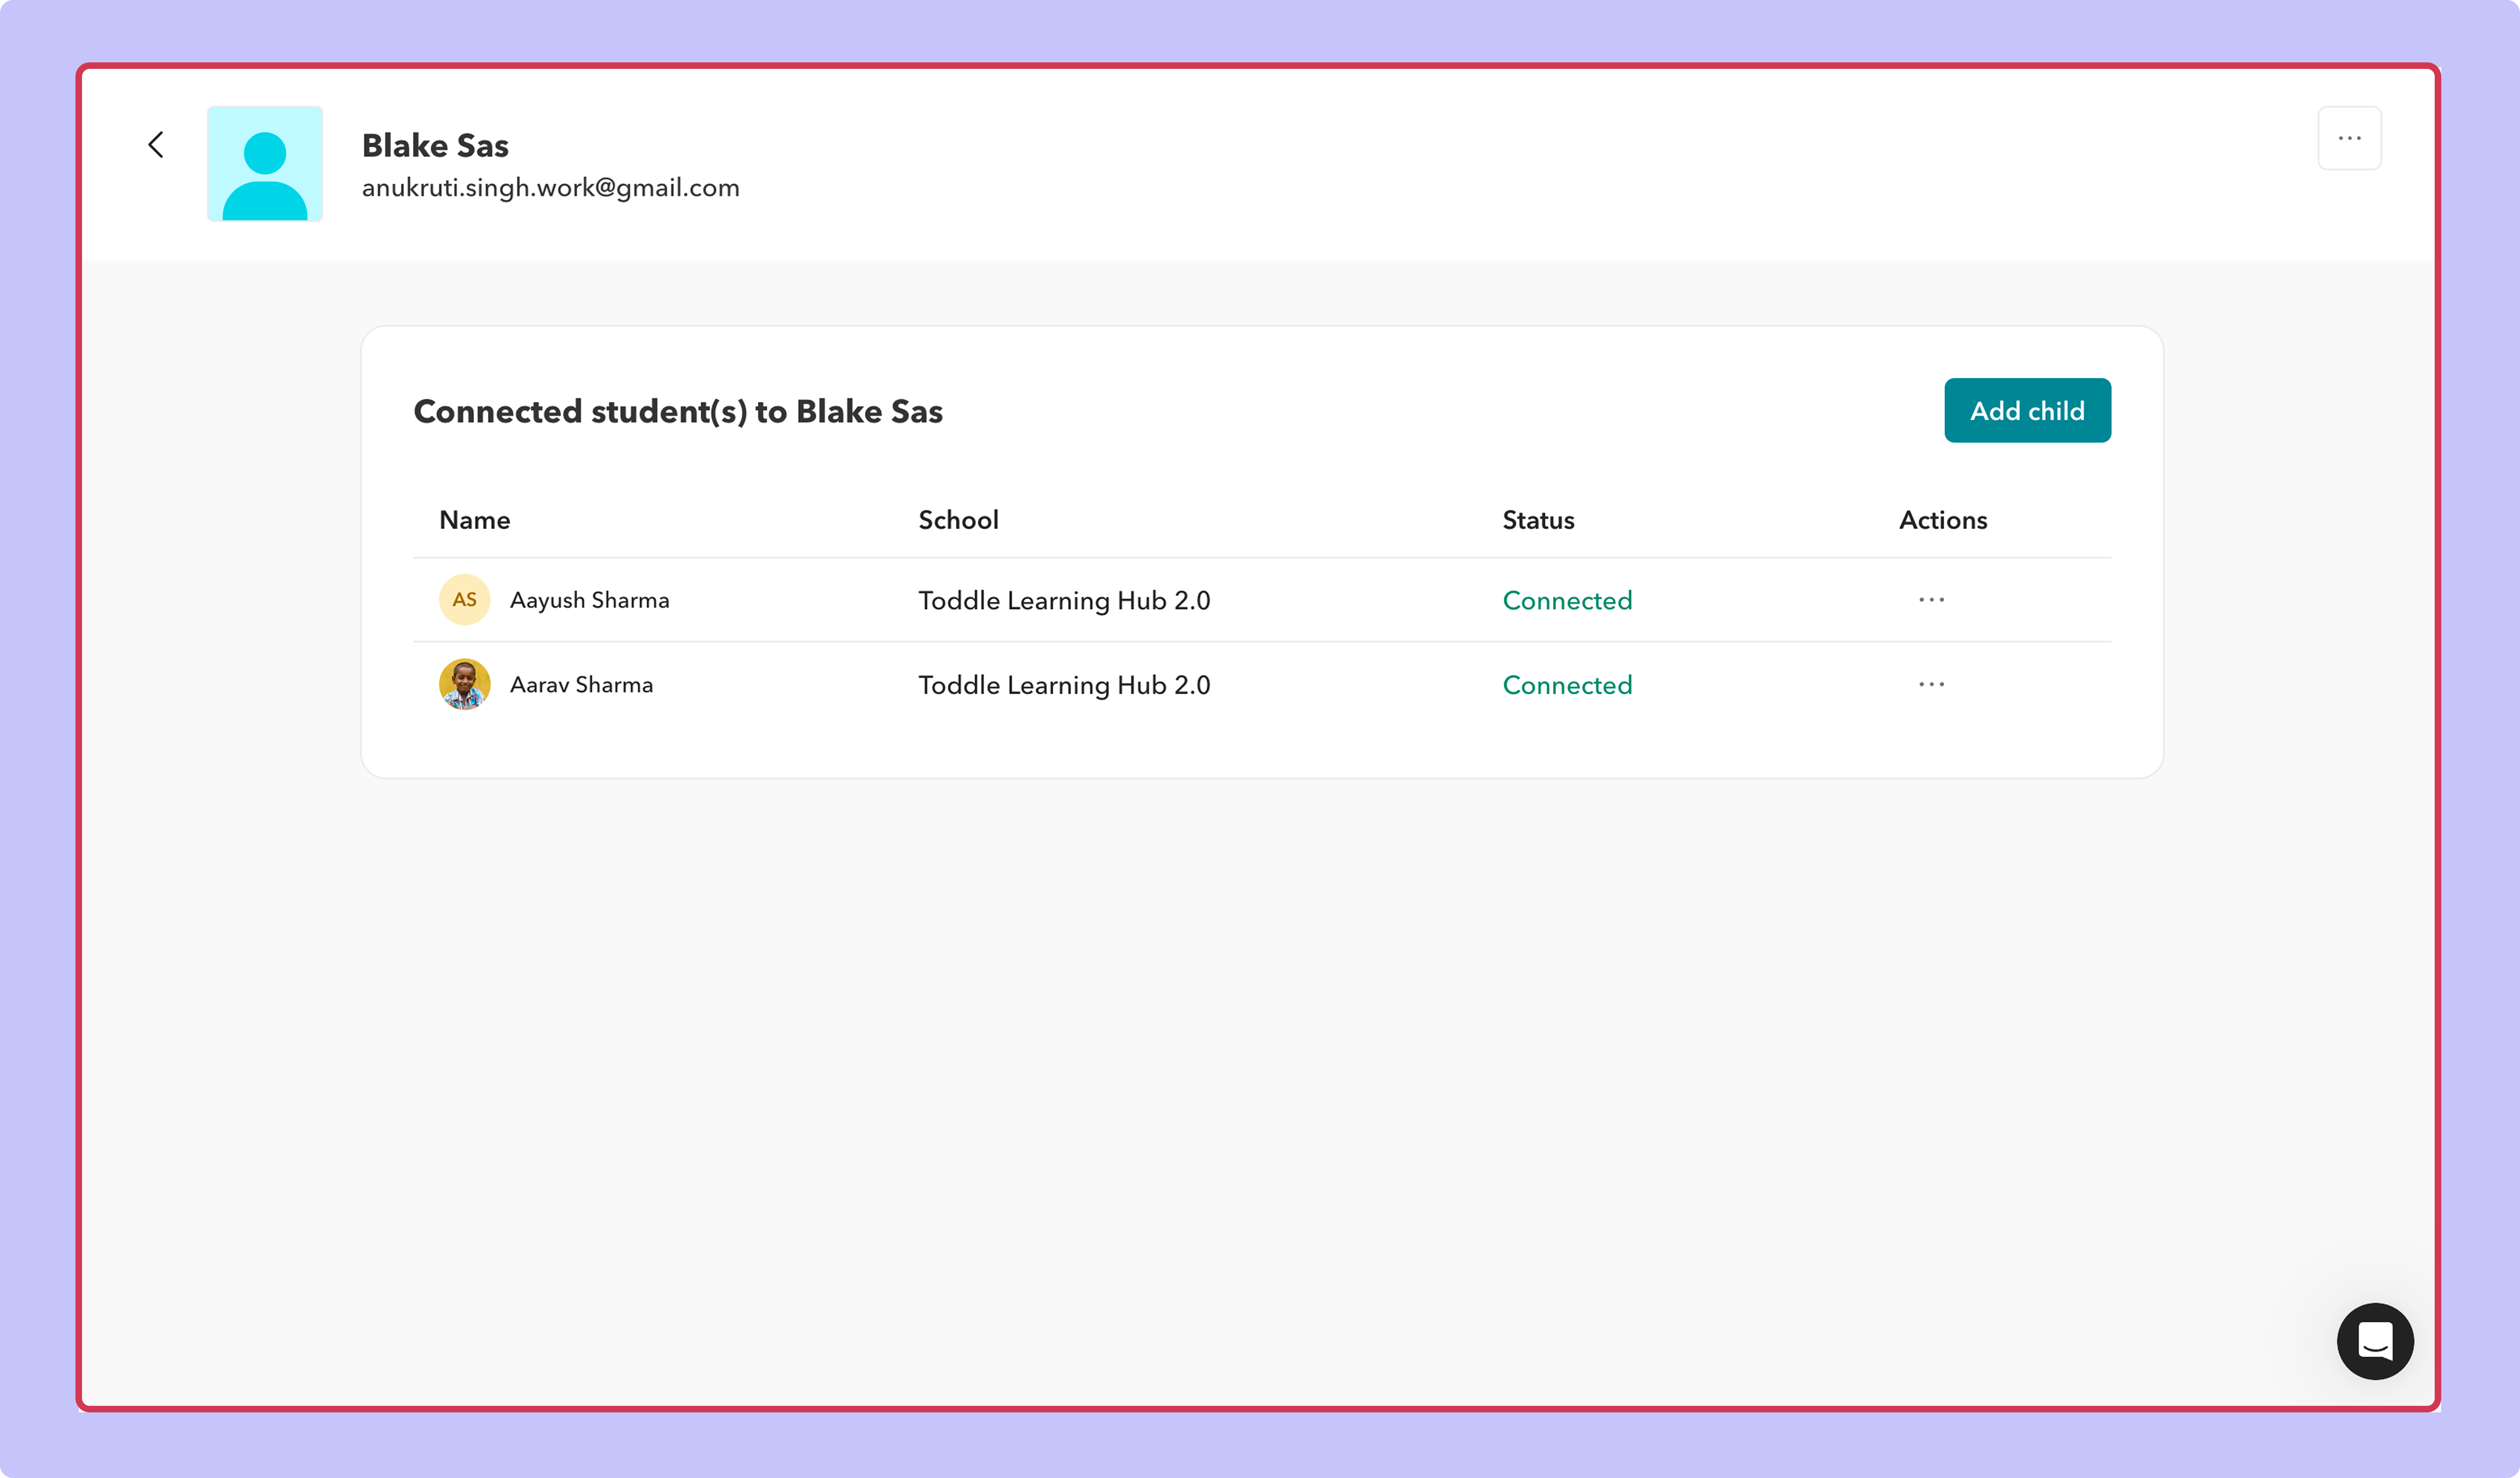Select the name Aarav Sharma
Viewport: 2520px width, 1478px height.
coord(581,685)
